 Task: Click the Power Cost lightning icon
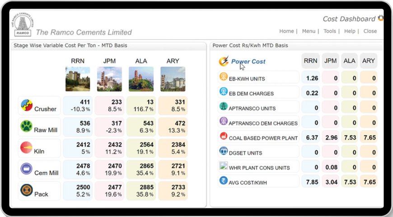point(224,61)
